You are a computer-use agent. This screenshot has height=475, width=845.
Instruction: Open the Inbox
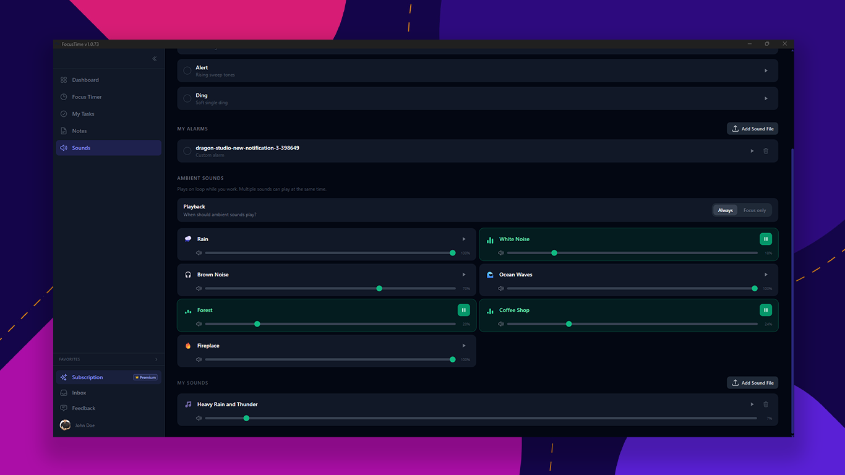pos(108,393)
